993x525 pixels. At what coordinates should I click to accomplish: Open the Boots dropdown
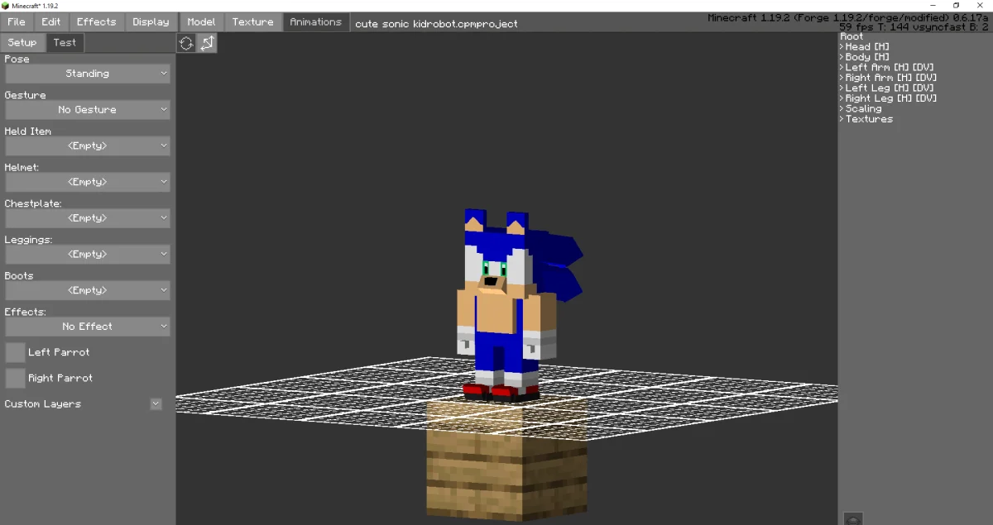pyautogui.click(x=88, y=290)
